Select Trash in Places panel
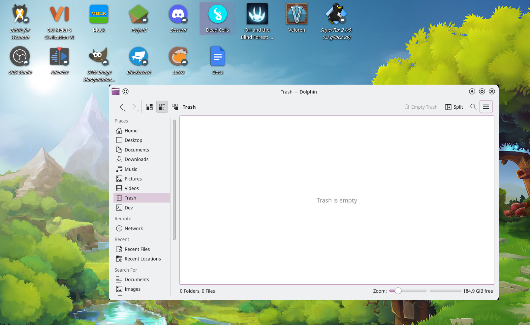This screenshot has height=325, width=530. (x=142, y=198)
